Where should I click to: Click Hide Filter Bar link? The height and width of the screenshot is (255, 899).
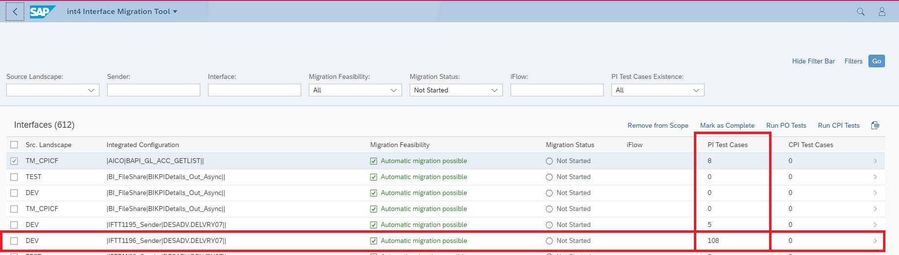[813, 61]
